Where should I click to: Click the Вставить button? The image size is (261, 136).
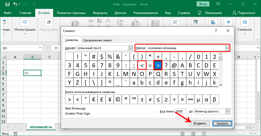(x=200, y=123)
